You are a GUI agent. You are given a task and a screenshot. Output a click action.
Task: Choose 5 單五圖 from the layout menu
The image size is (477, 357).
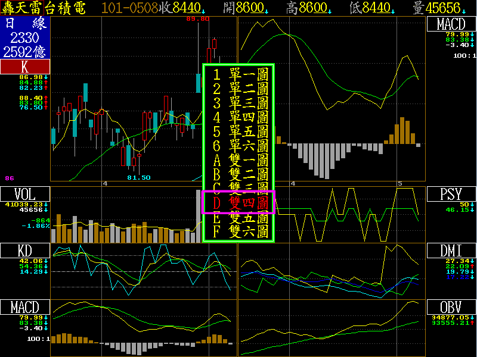click(238, 131)
